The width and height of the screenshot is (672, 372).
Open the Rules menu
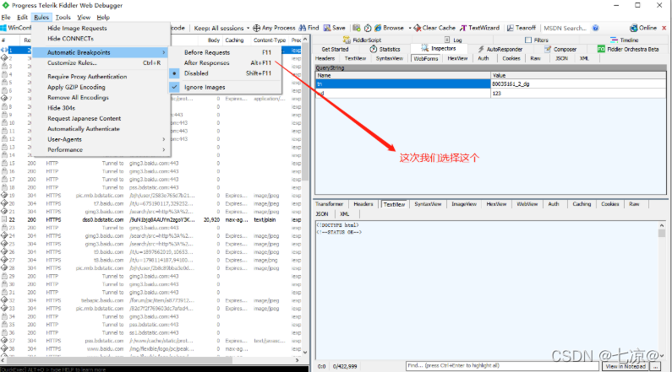click(x=41, y=17)
